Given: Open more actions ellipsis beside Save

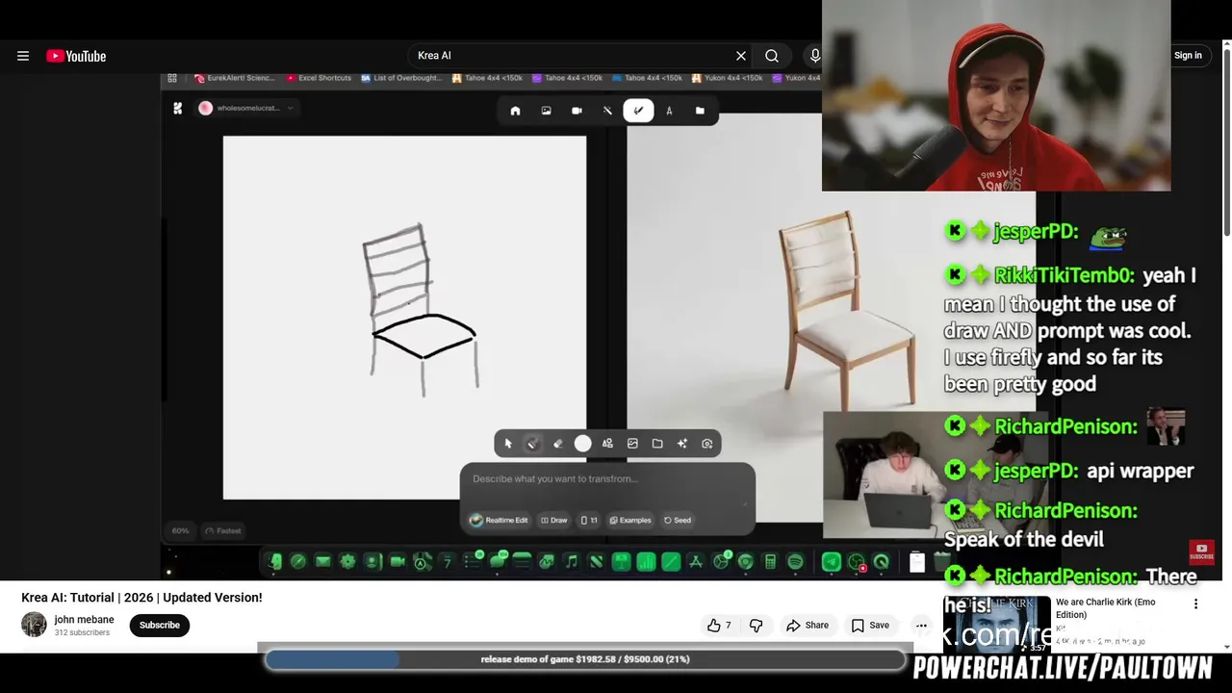Looking at the screenshot, I should pyautogui.click(x=921, y=626).
